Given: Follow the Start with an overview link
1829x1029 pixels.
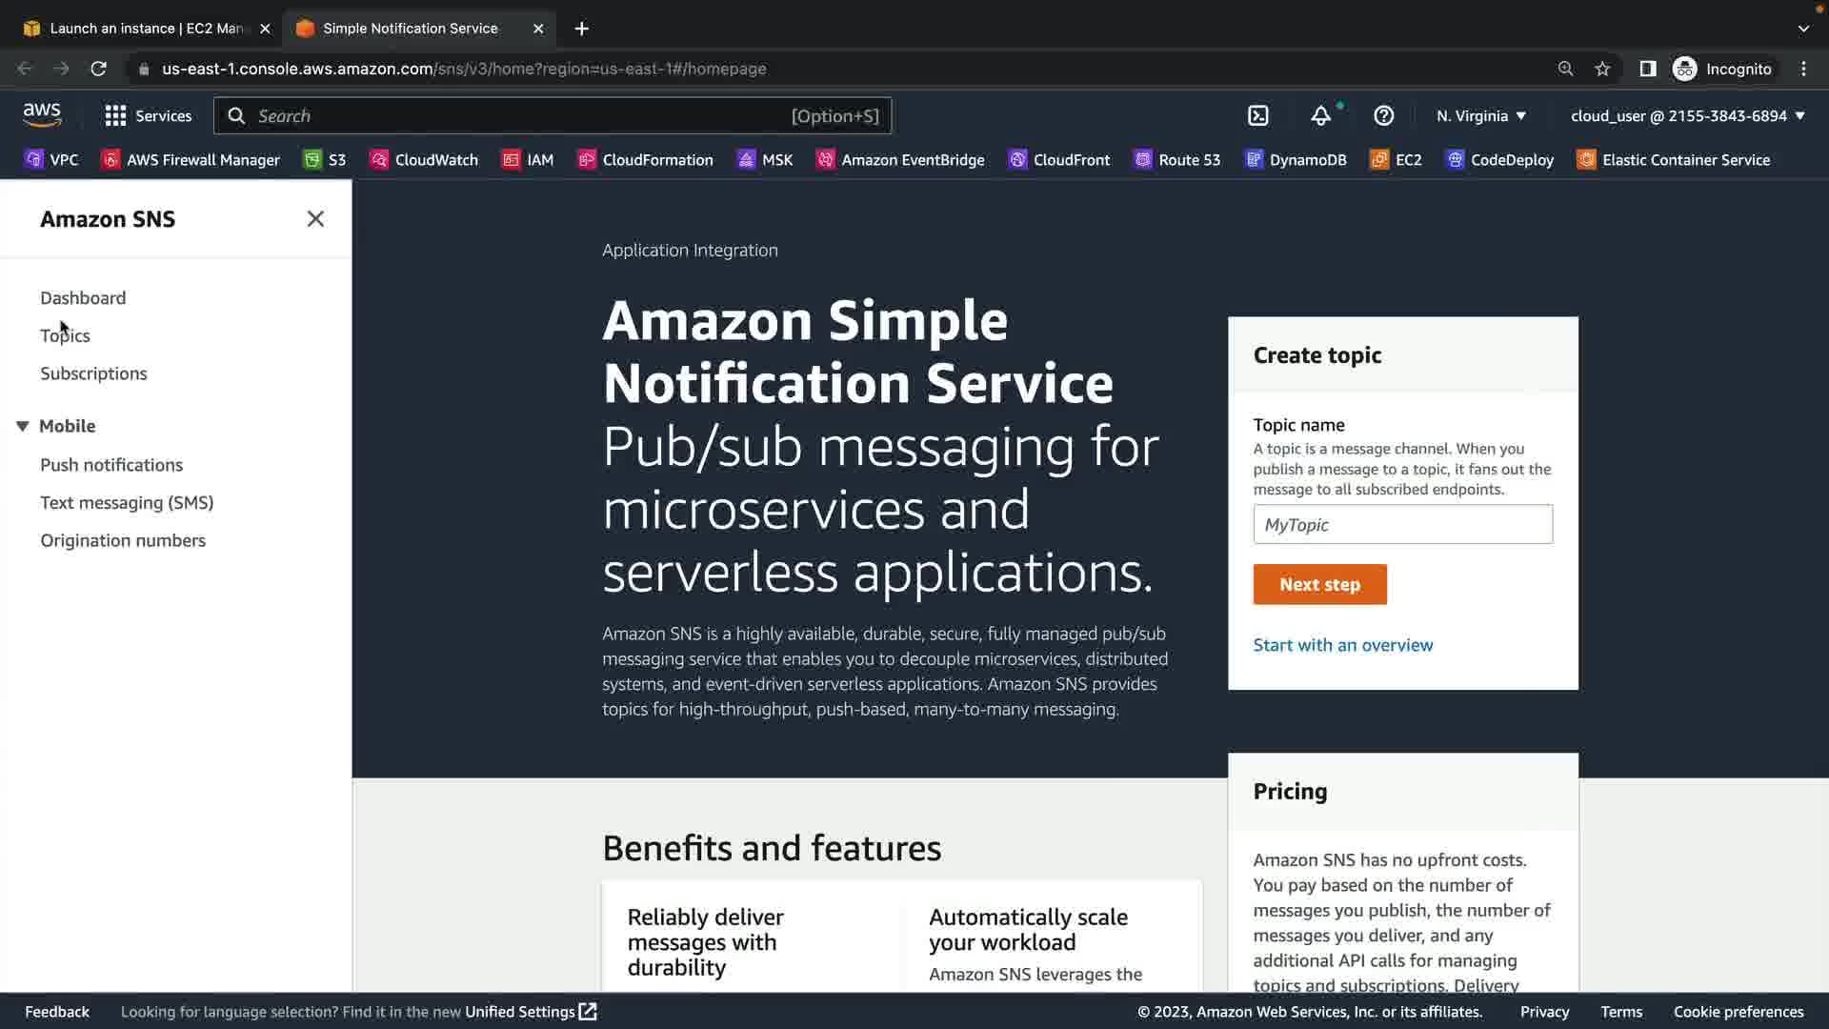Looking at the screenshot, I should click(x=1342, y=645).
